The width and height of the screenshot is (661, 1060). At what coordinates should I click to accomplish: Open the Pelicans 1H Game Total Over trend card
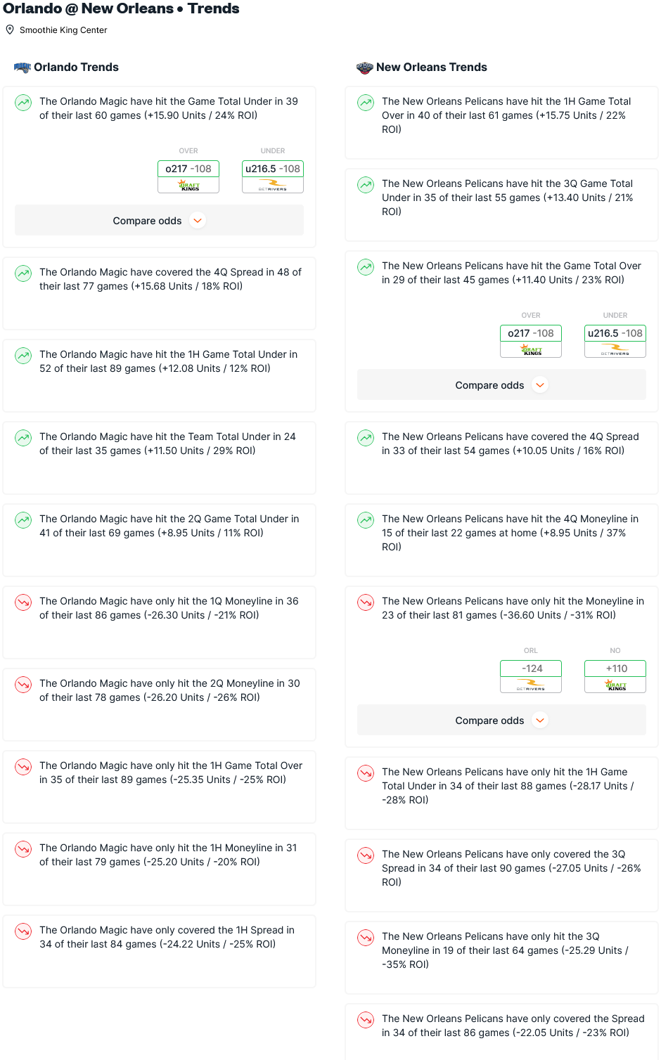(501, 123)
